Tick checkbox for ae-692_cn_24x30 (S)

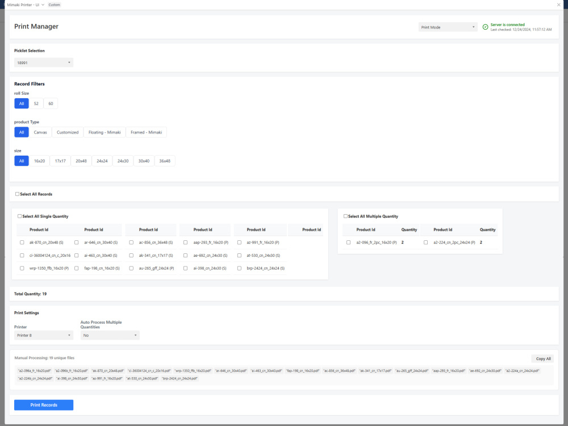[x=186, y=256]
